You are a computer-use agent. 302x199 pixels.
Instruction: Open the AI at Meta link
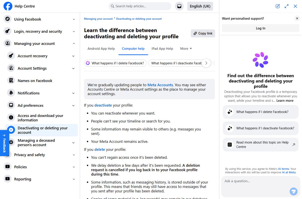click(x=289, y=172)
